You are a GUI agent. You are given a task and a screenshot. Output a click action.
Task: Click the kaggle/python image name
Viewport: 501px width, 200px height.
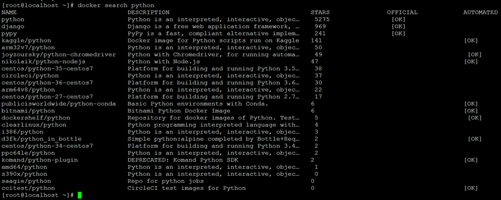pyautogui.click(x=26, y=40)
